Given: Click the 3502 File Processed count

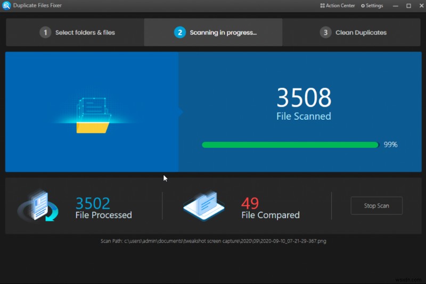Looking at the screenshot, I should pyautogui.click(x=93, y=203).
